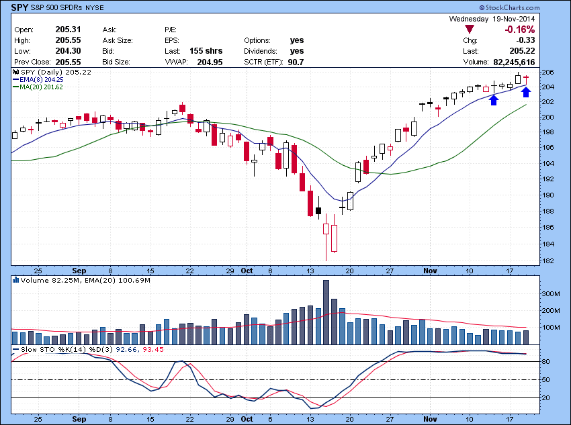Click the red down-triangle change indicator
This screenshot has height=425, width=571.
tap(470, 30)
